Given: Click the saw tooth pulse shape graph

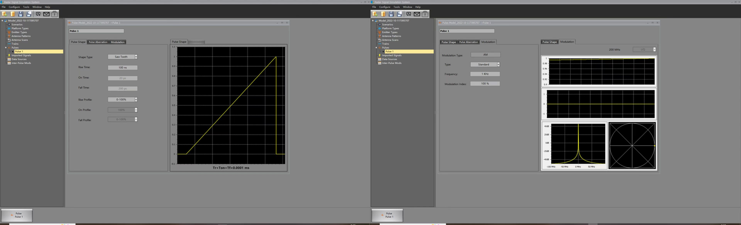Looking at the screenshot, I should (231, 105).
